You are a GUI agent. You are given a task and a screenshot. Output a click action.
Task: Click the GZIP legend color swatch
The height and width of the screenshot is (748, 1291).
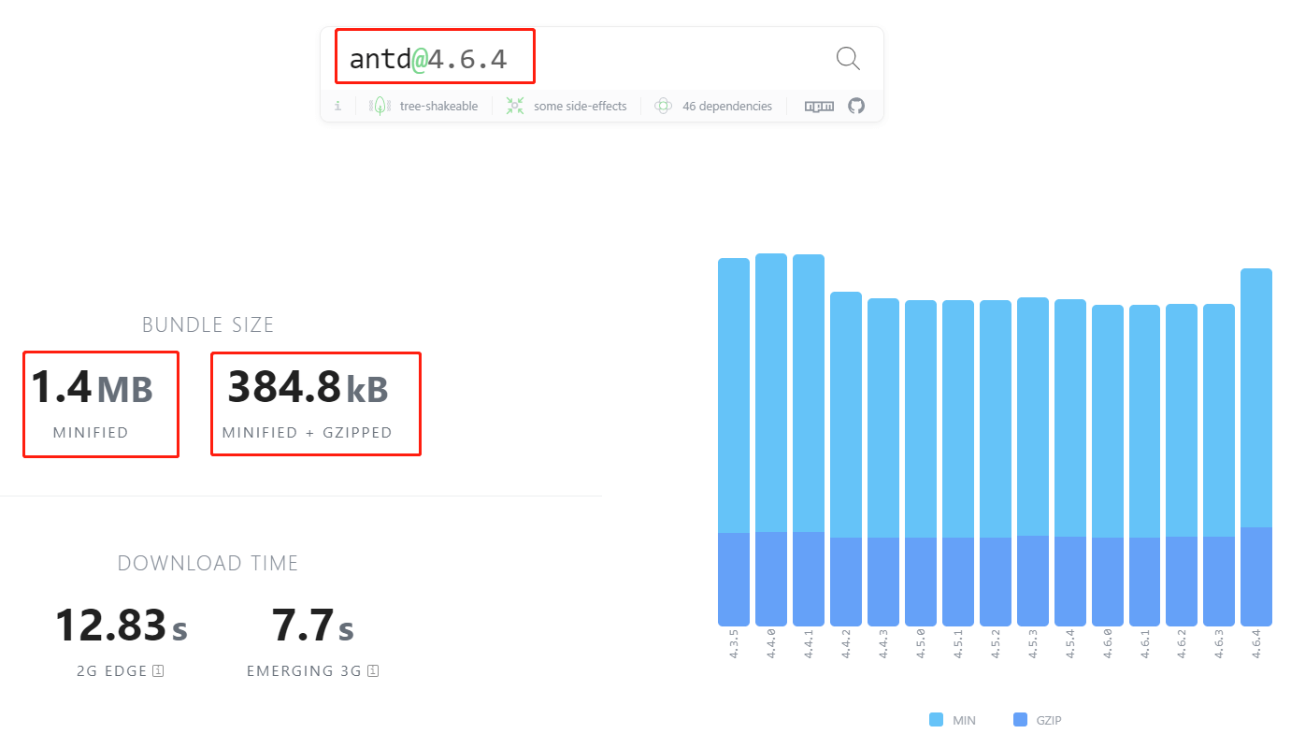[x=1020, y=720]
